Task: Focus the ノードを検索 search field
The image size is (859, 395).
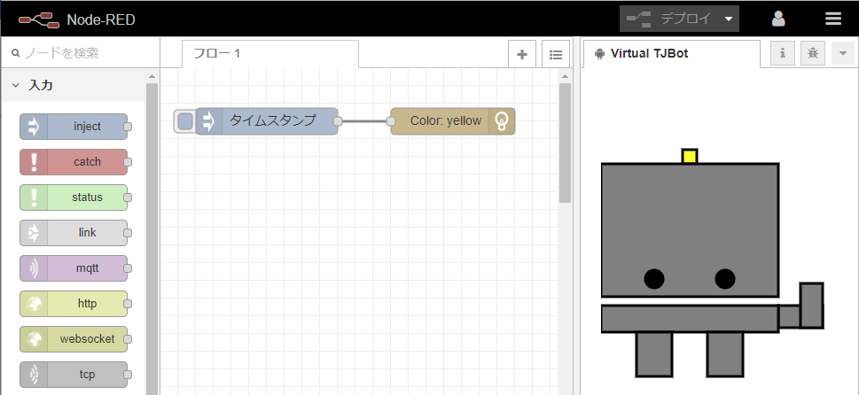Action: [81, 53]
